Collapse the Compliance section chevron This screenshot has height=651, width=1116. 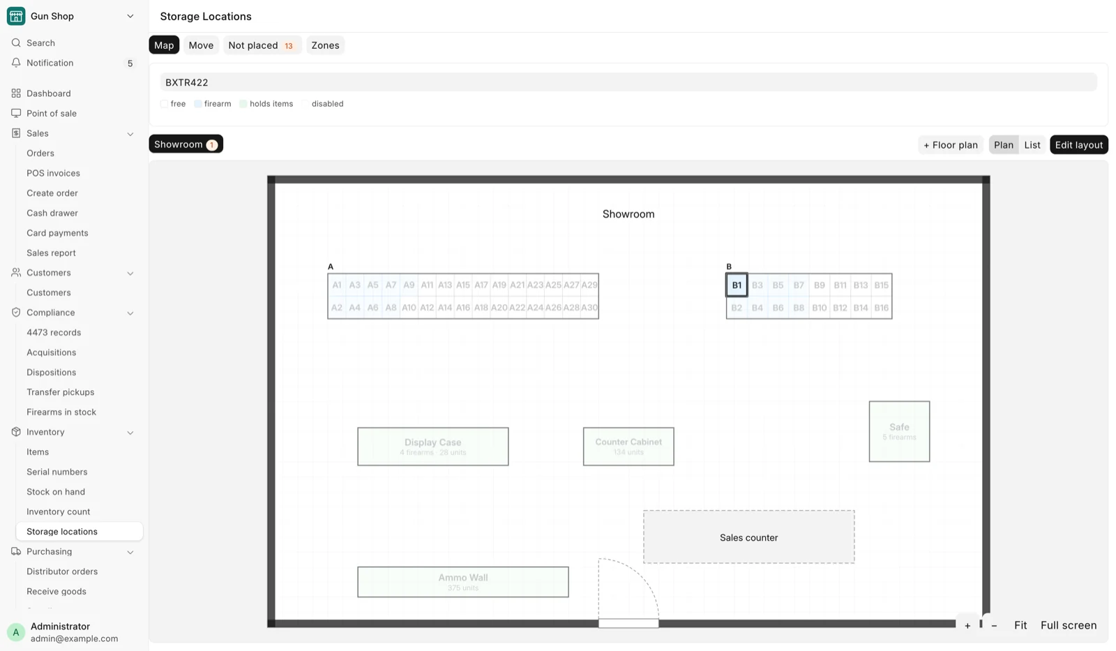point(130,313)
